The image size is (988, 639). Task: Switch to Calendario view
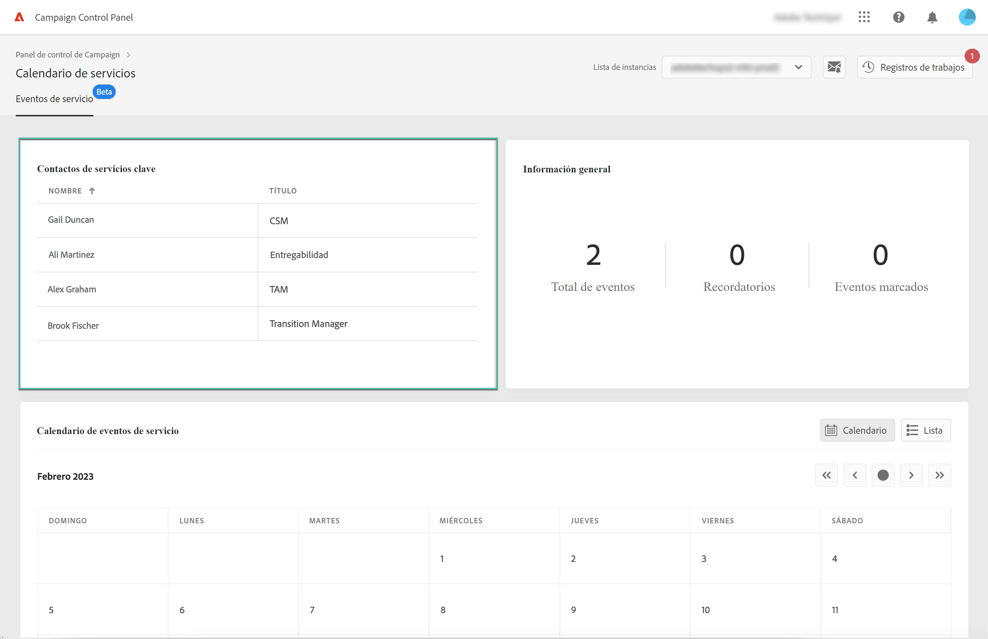click(x=857, y=430)
